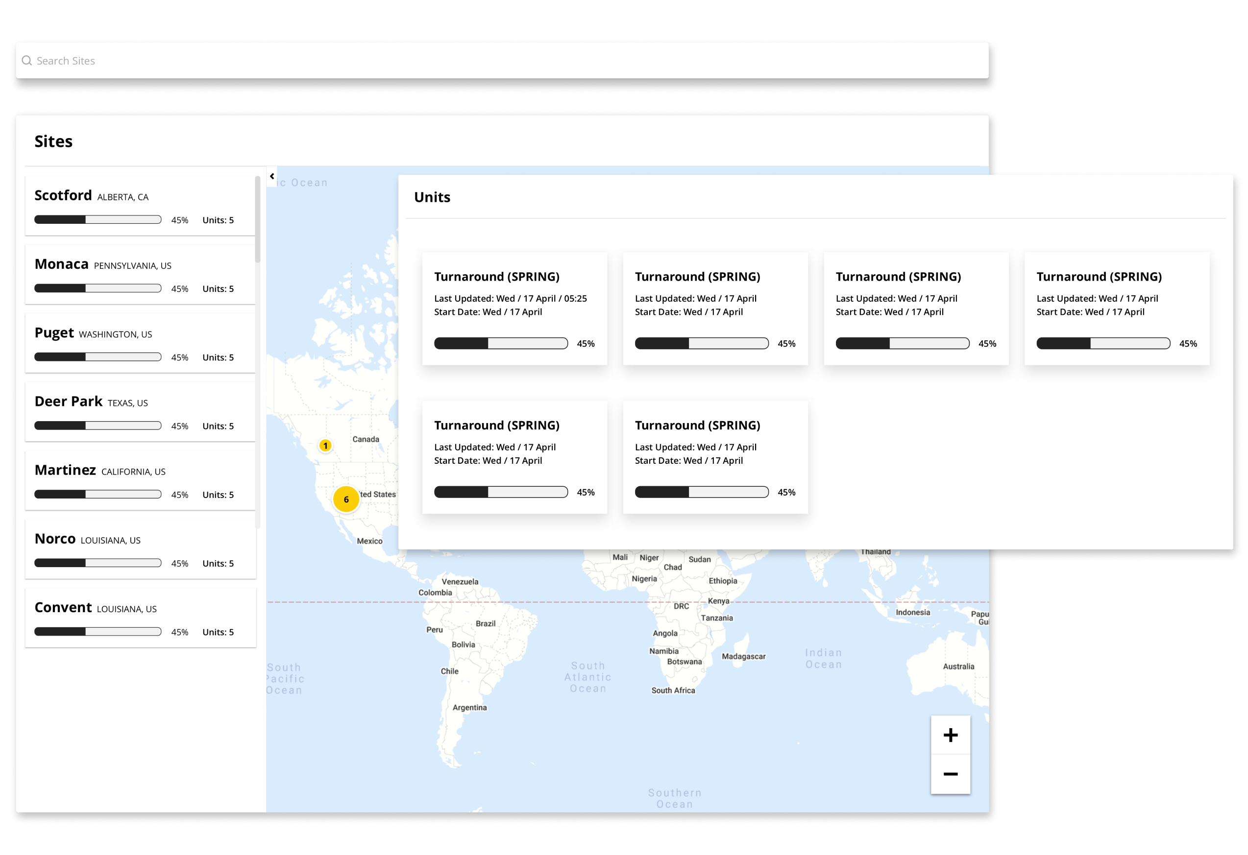Select the Scotford site card
Screen dimensions: 1248x855
coord(140,206)
